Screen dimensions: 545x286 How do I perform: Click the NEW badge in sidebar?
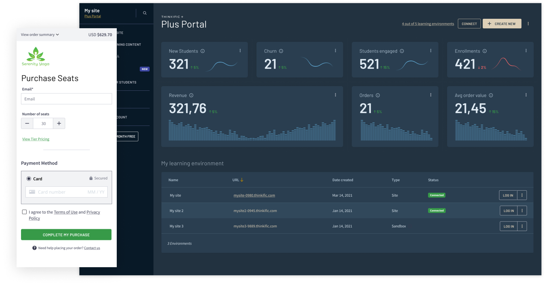pyautogui.click(x=145, y=69)
